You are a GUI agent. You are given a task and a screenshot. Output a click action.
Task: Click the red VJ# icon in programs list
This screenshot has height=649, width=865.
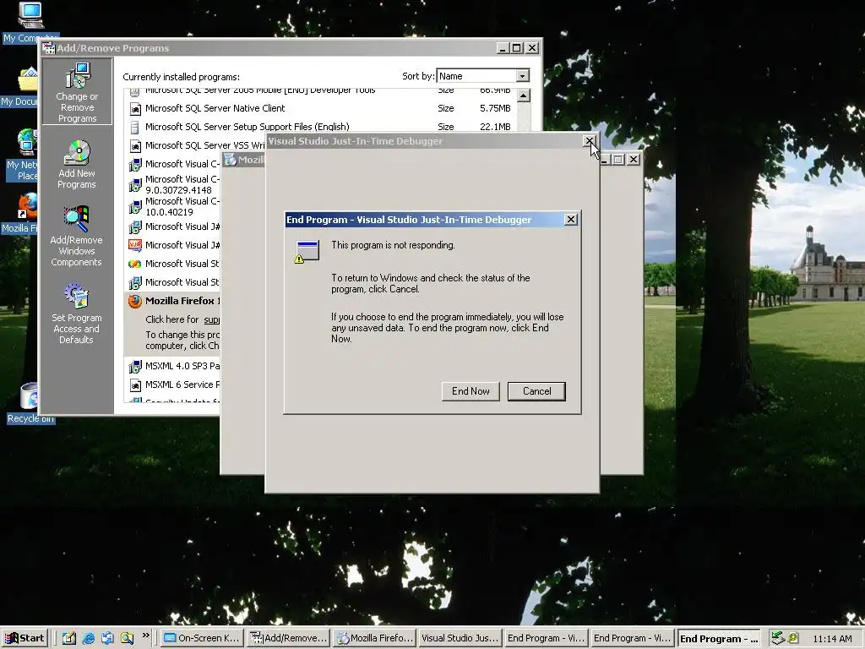[135, 245]
